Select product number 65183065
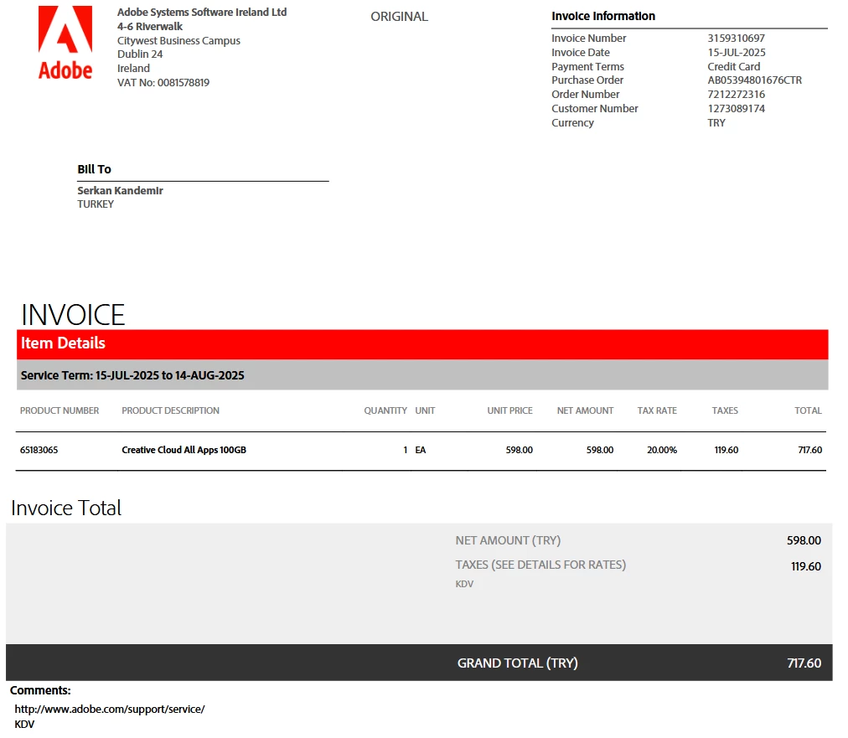This screenshot has width=848, height=738. (39, 450)
